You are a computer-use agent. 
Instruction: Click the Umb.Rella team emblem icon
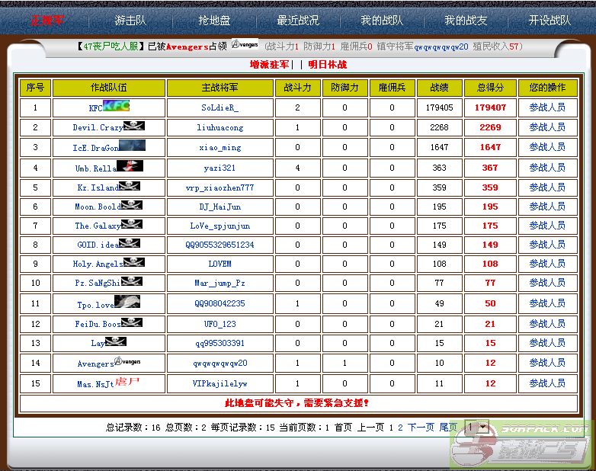point(130,165)
